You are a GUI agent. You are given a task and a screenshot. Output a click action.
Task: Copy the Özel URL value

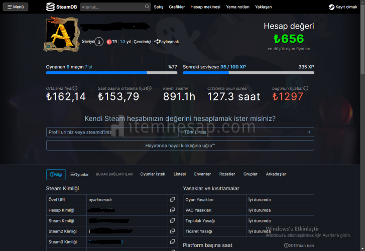tap(172, 199)
